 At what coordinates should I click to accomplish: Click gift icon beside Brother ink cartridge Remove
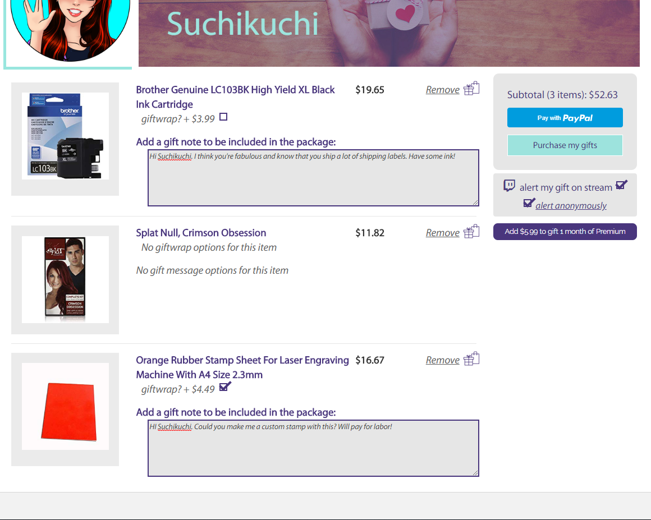[x=471, y=89]
